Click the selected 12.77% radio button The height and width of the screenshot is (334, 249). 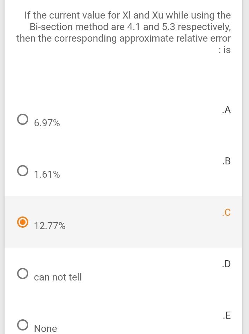(x=23, y=222)
